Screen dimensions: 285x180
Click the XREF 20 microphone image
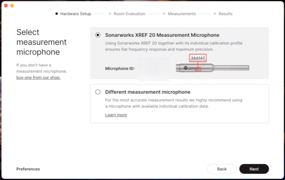[x=213, y=68]
